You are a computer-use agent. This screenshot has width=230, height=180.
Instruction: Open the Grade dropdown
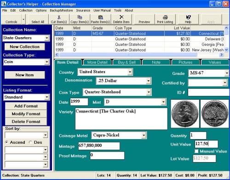tap(227, 73)
